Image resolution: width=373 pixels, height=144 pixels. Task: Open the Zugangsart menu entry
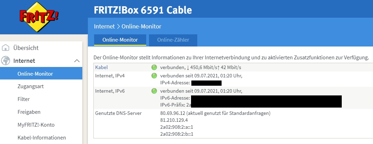click(31, 86)
